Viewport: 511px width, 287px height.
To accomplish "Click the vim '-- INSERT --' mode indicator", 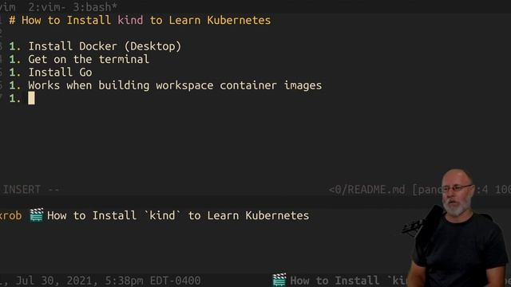I will tap(30, 190).
